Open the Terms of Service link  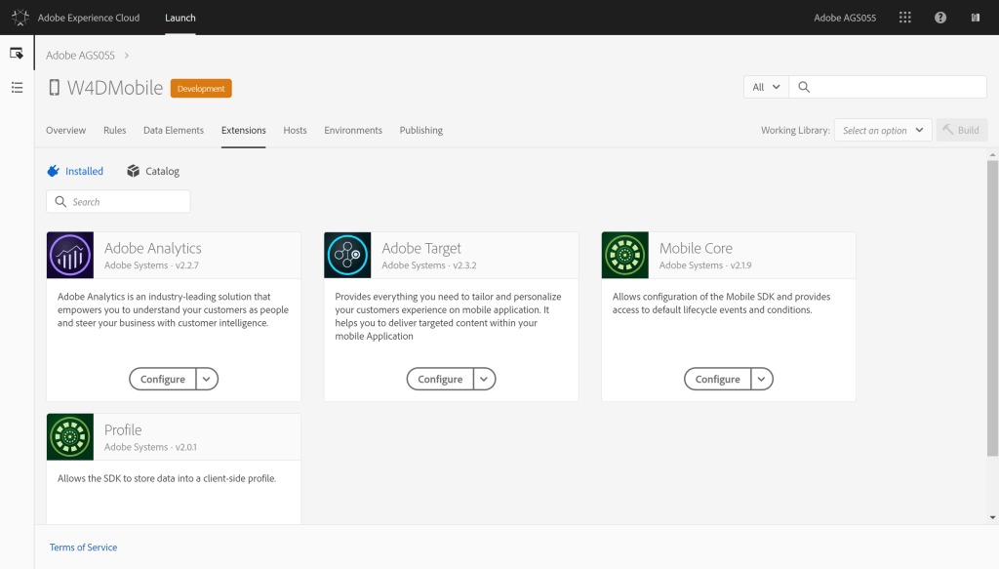coord(84,548)
